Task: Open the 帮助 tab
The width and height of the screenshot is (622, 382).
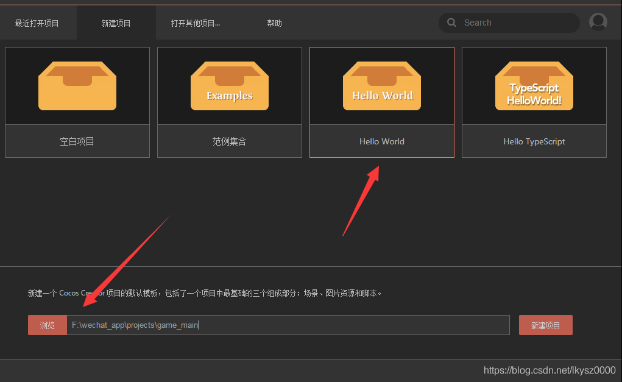Action: pyautogui.click(x=274, y=23)
